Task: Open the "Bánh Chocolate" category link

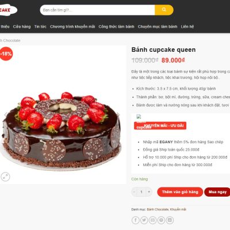Action: [158, 209]
